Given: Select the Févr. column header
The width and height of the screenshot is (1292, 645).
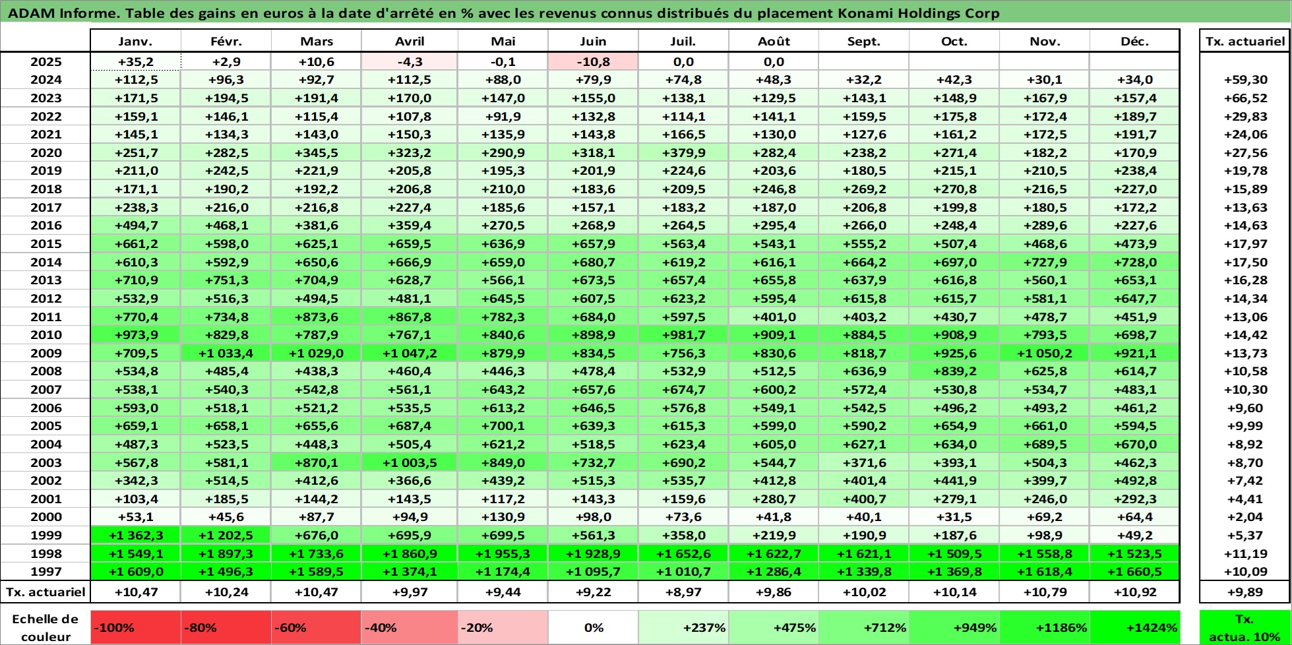Looking at the screenshot, I should tap(226, 41).
